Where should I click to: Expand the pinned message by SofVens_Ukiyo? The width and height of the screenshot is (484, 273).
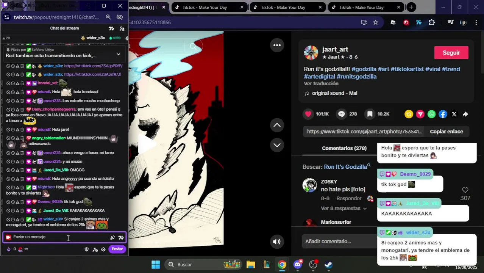(119, 54)
